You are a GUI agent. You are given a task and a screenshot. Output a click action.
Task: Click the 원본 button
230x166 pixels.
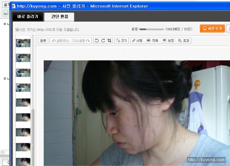click(x=43, y=41)
